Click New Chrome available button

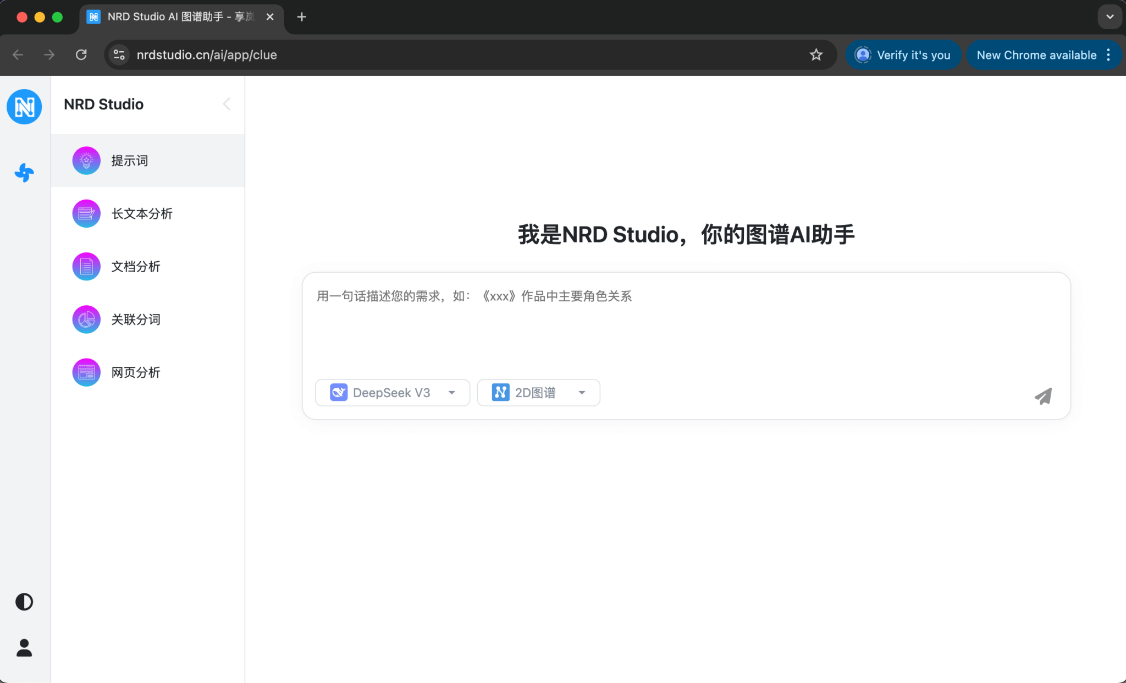pyautogui.click(x=1036, y=55)
